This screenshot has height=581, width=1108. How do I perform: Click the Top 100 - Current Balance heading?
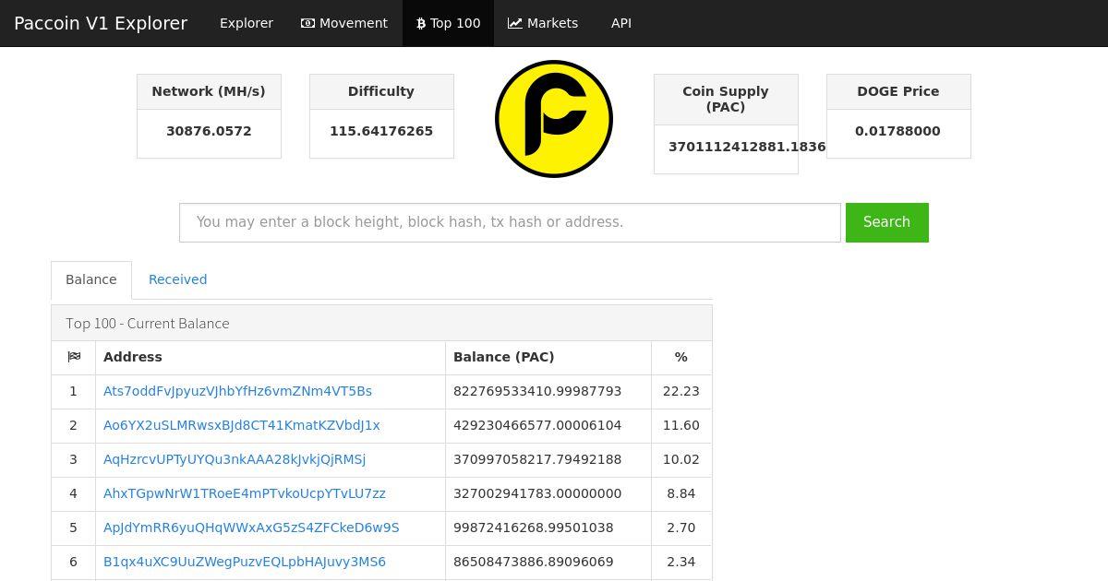click(148, 324)
